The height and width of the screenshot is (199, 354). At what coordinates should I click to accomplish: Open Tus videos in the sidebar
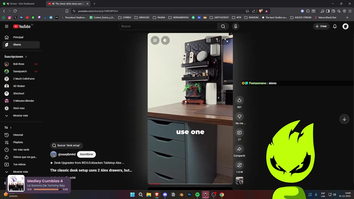click(x=21, y=164)
